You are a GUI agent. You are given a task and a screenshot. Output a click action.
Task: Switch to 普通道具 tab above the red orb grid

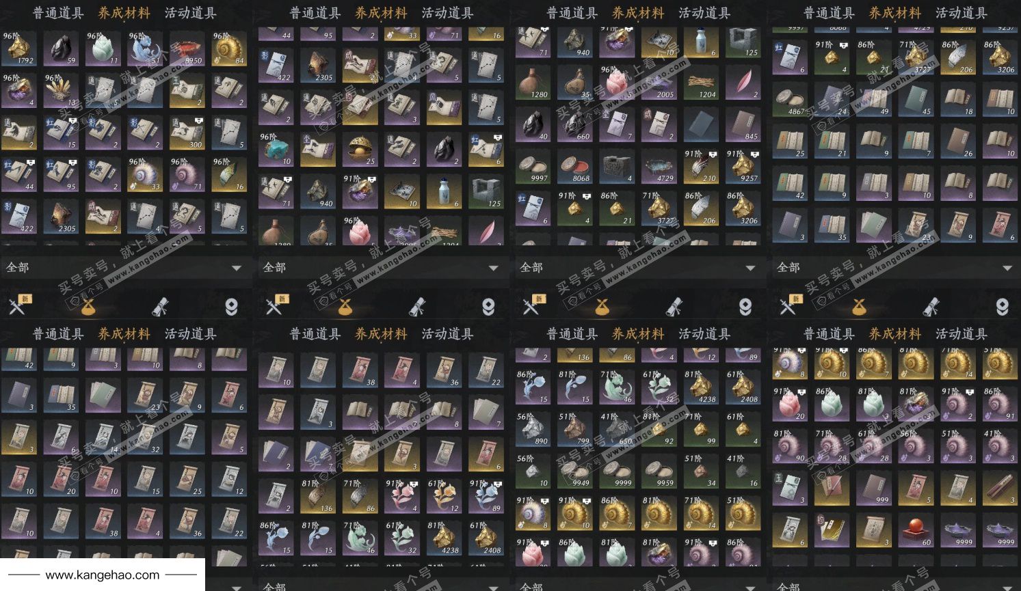point(829,334)
